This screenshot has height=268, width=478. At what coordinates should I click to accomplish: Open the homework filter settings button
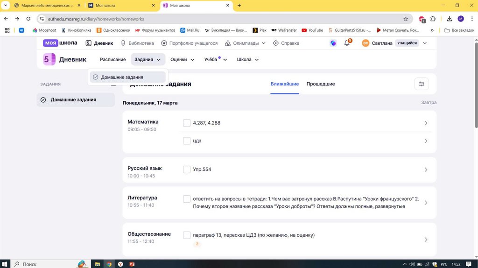tap(422, 84)
